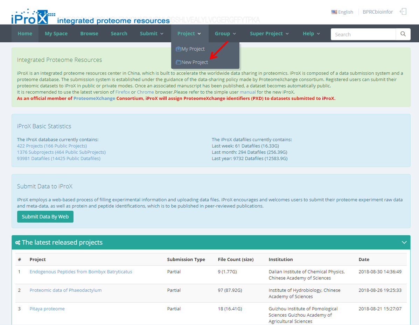Focus the Search input field
Viewport: 419px width, 325px height.
(363, 34)
